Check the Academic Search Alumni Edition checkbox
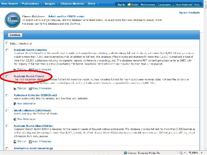The height and width of the screenshot is (155, 207). point(7,126)
